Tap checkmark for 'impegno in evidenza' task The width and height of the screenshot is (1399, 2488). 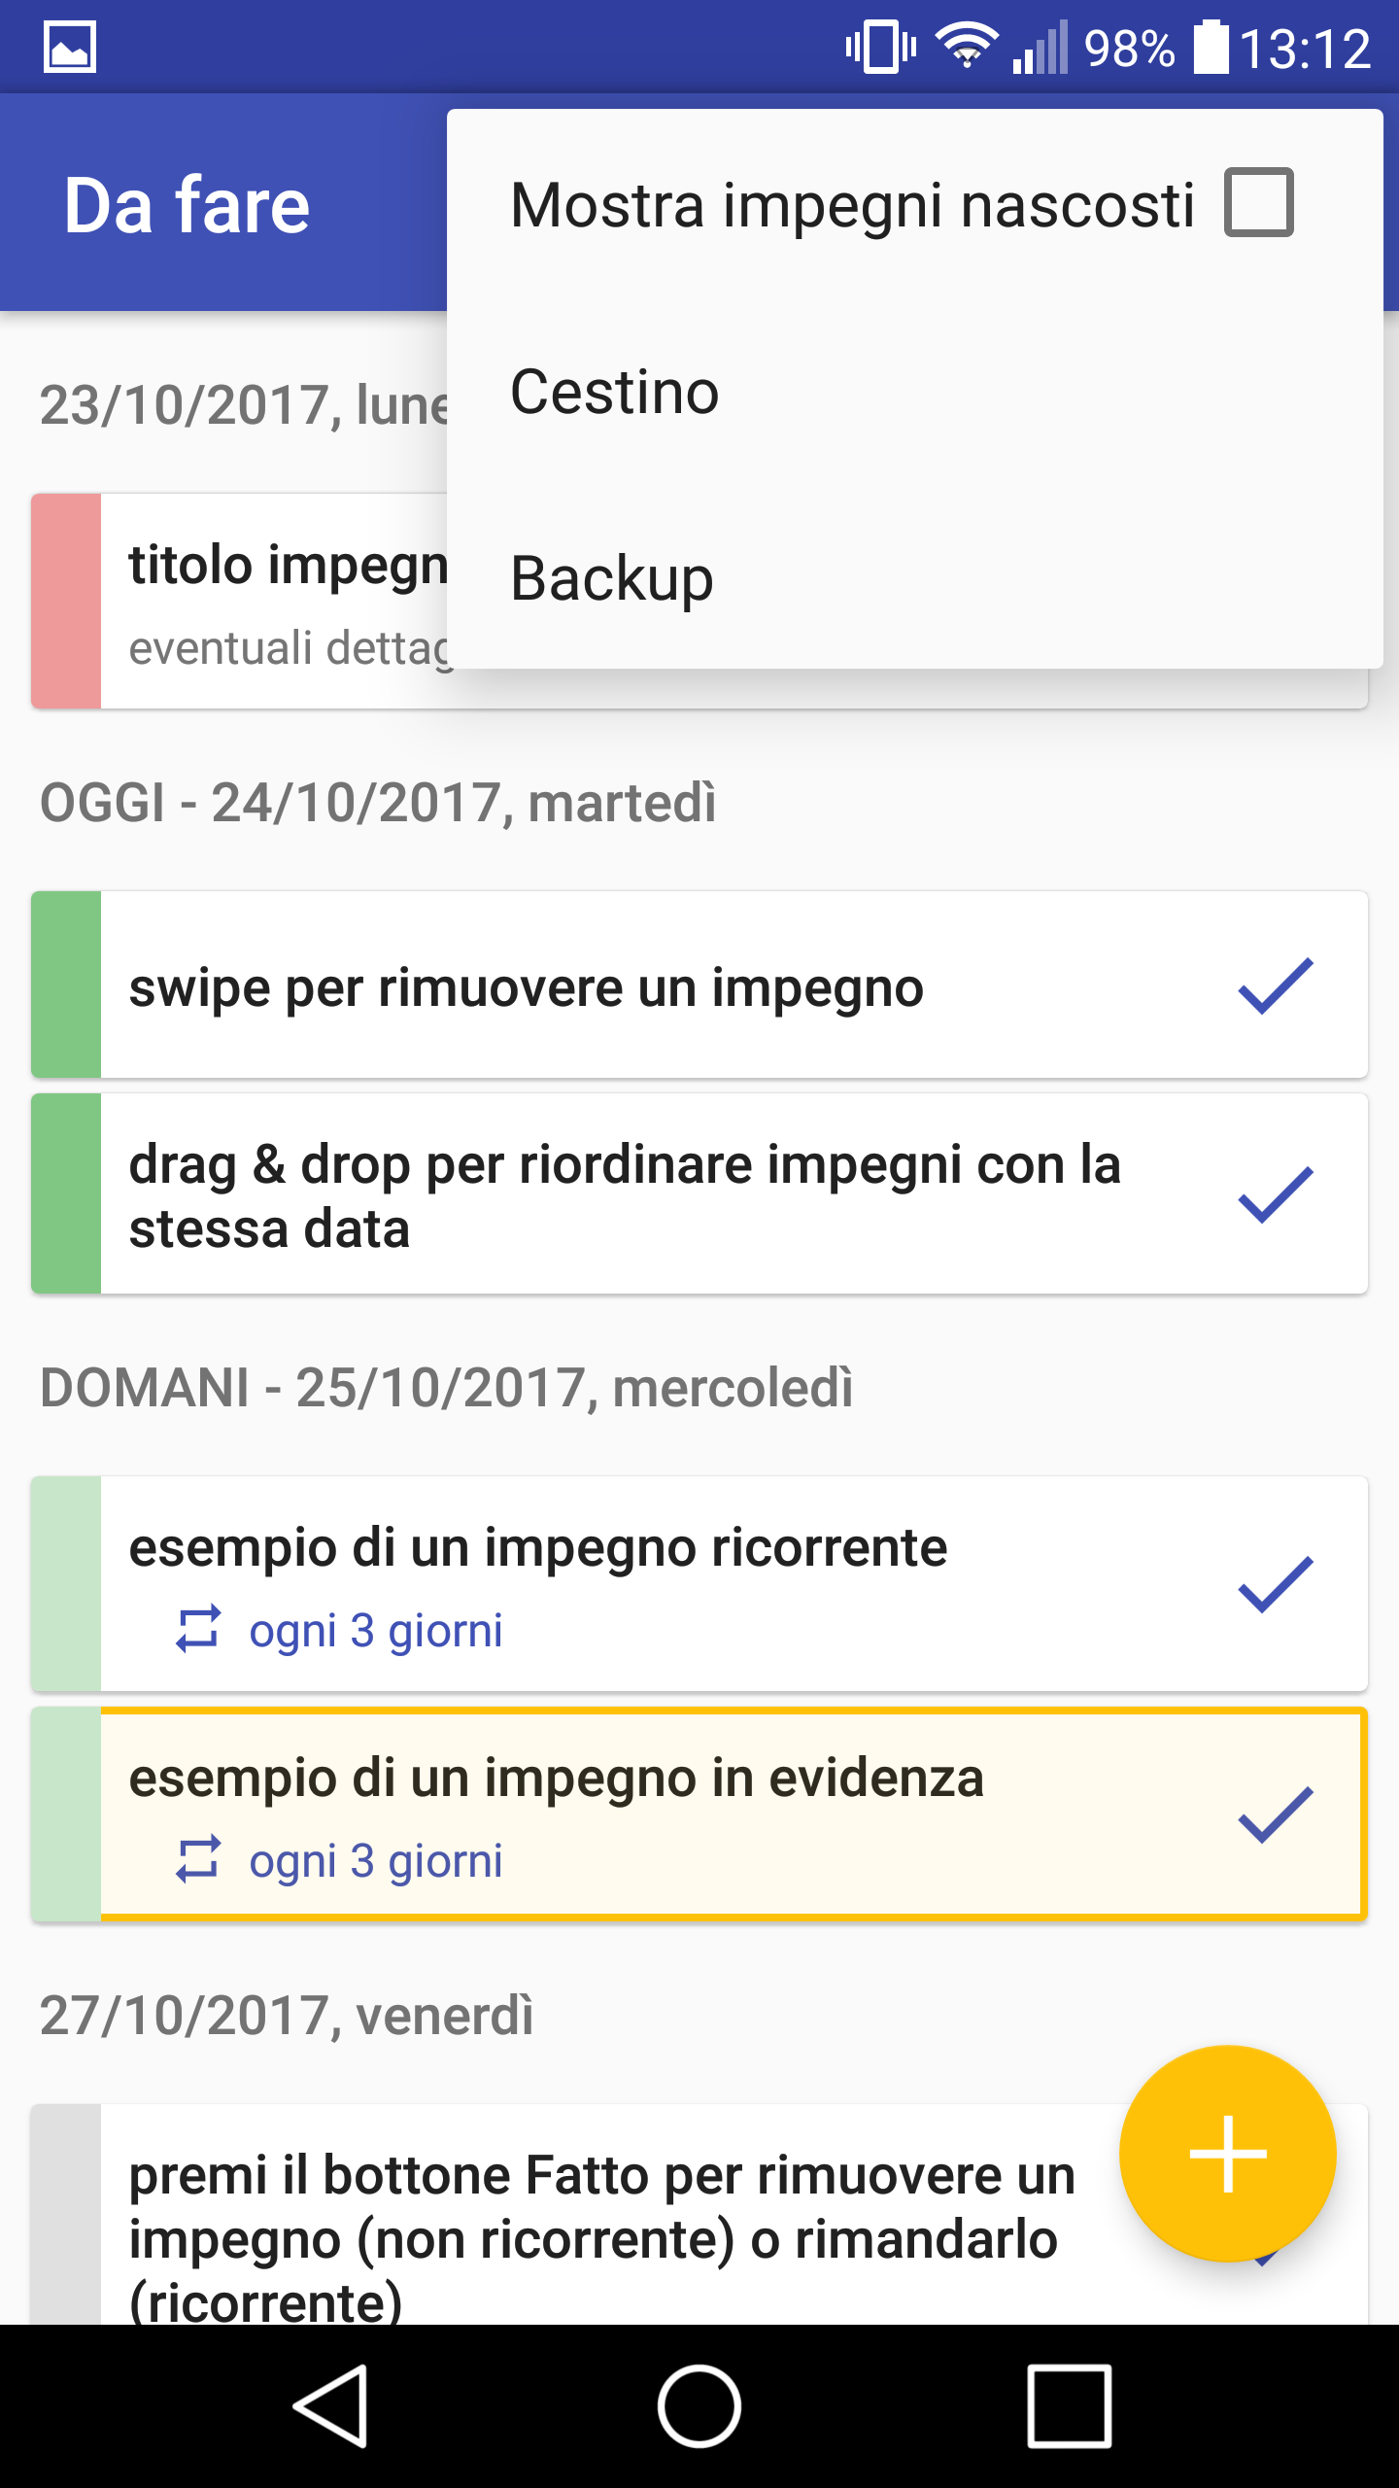pyautogui.click(x=1275, y=1814)
